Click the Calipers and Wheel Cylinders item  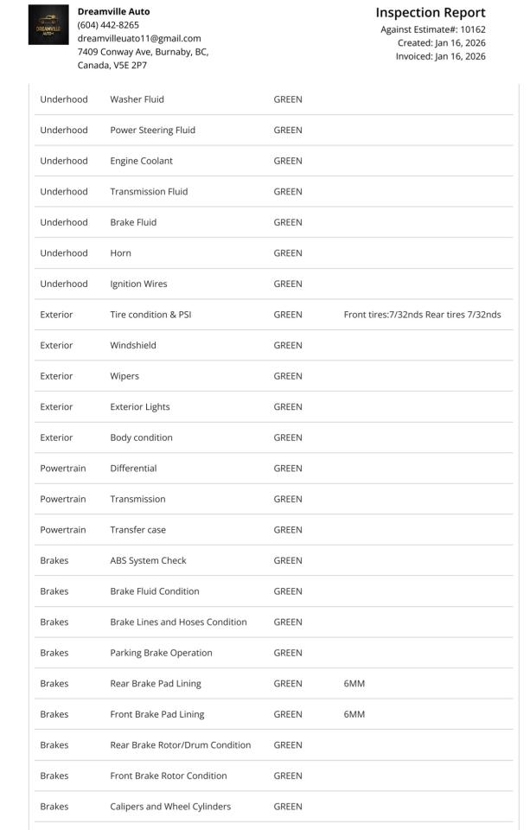(x=170, y=807)
